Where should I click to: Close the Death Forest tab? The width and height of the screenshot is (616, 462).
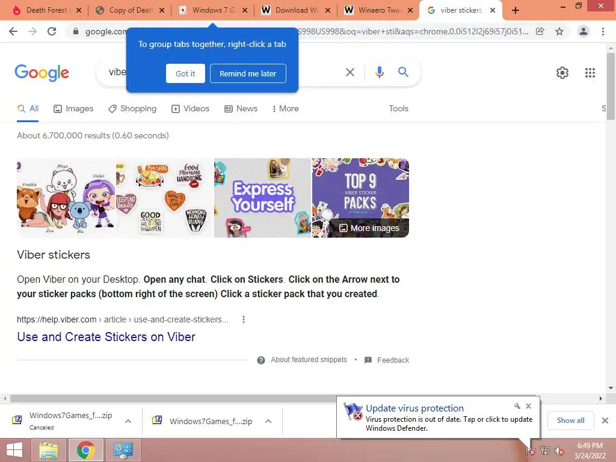click(x=79, y=11)
